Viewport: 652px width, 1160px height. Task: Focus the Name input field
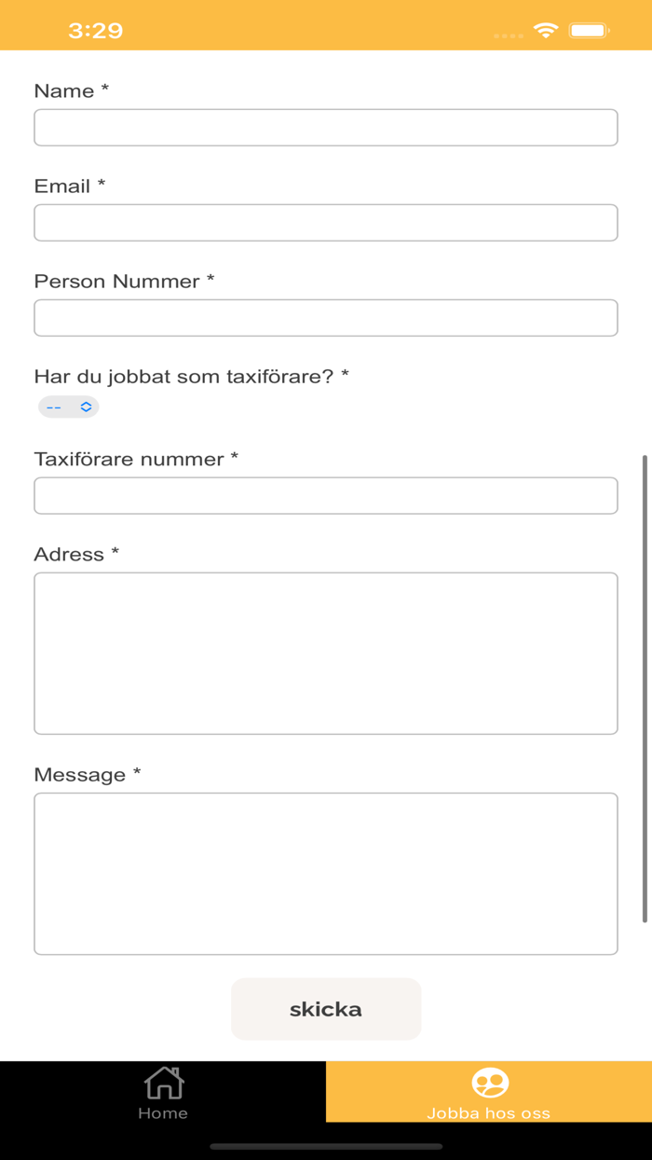[326, 128]
